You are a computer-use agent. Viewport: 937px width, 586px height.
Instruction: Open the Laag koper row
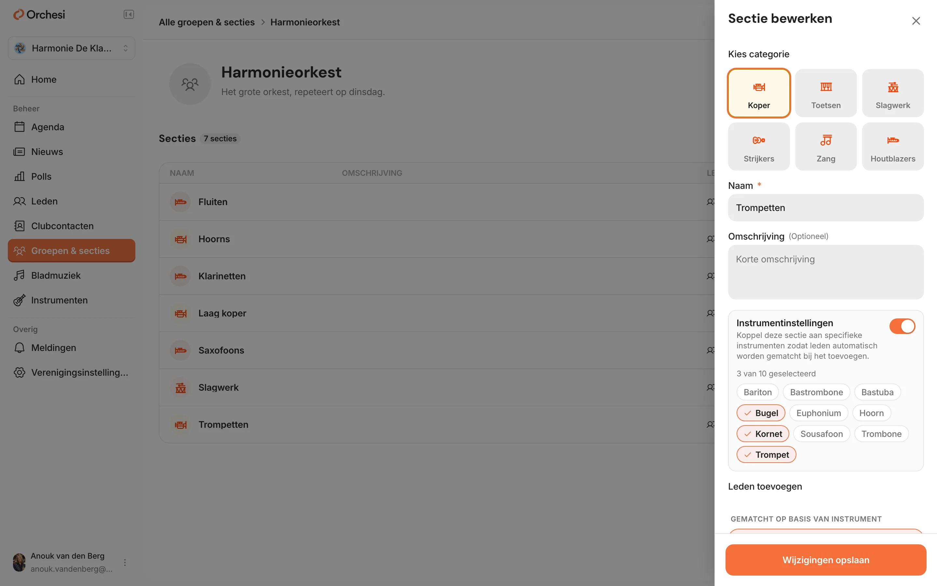pos(436,313)
